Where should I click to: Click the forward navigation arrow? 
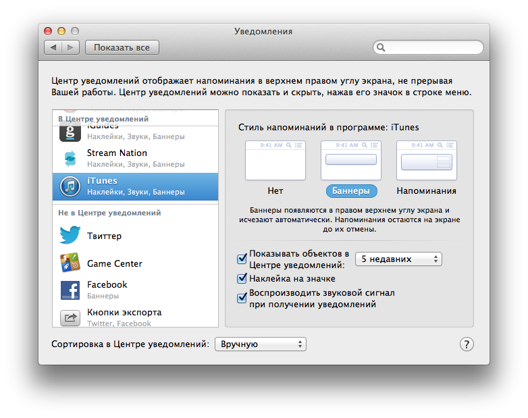pyautogui.click(x=70, y=47)
